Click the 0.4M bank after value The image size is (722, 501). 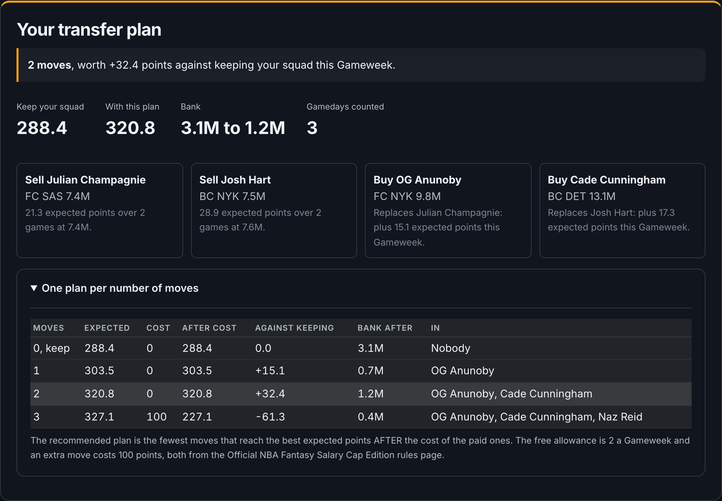371,417
